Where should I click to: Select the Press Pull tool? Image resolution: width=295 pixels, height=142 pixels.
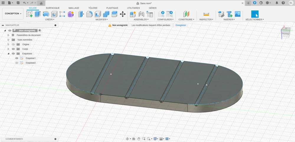click(x=81, y=14)
